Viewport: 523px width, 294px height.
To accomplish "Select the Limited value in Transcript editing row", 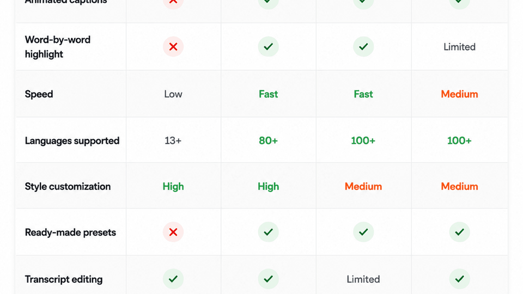I will pyautogui.click(x=363, y=279).
